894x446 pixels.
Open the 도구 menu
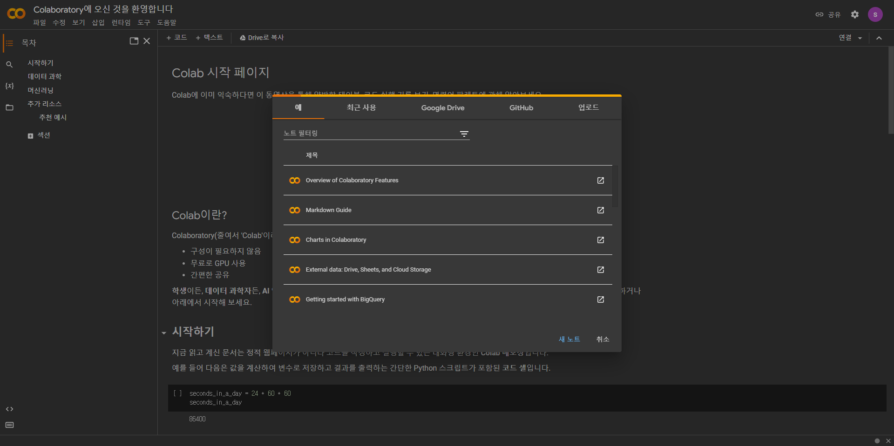[144, 22]
